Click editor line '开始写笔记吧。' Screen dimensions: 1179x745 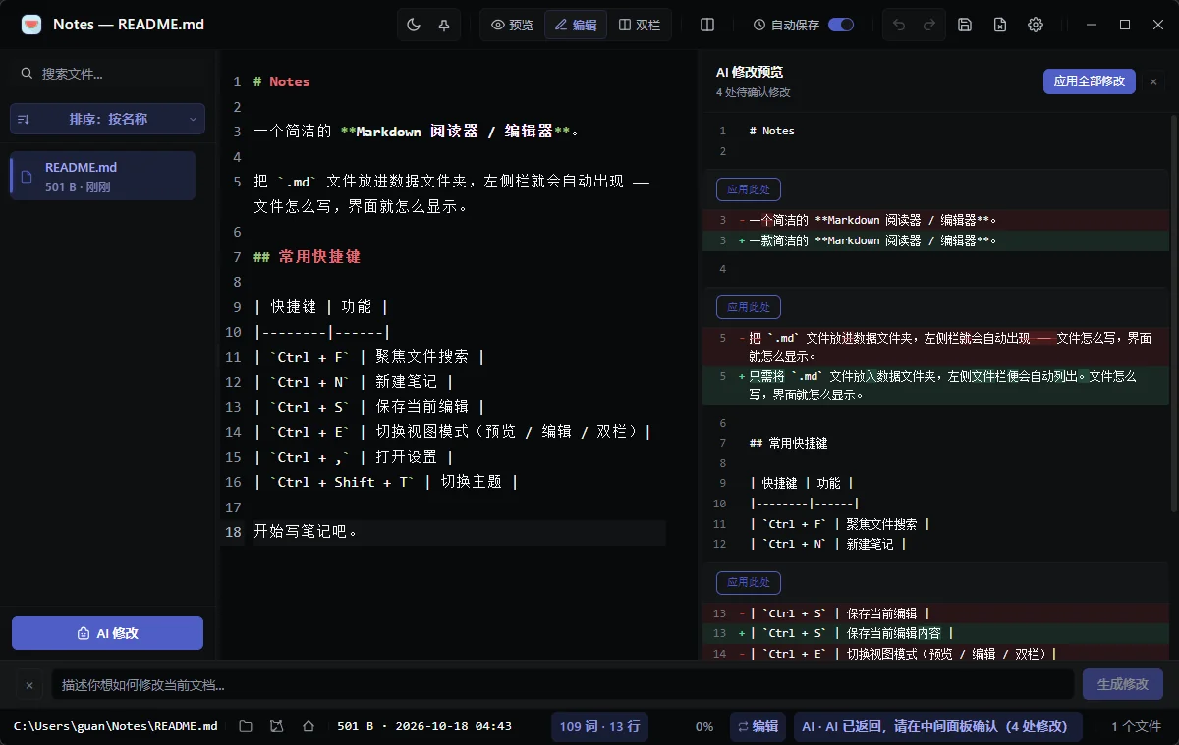click(307, 531)
